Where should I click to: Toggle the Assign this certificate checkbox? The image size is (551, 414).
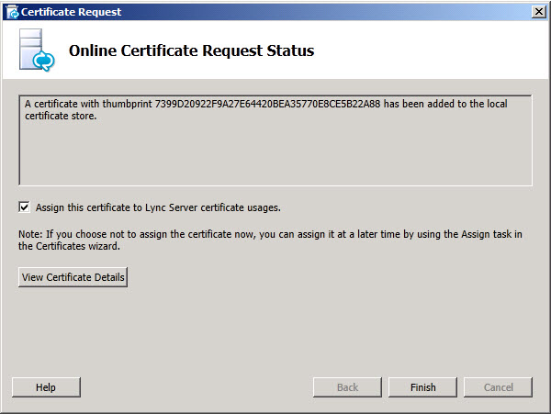24,207
